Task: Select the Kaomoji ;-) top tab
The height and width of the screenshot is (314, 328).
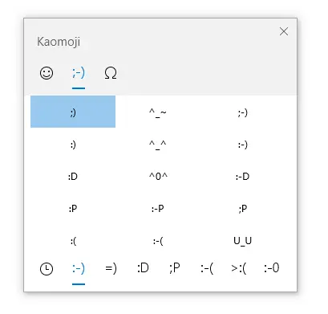Action: point(79,73)
